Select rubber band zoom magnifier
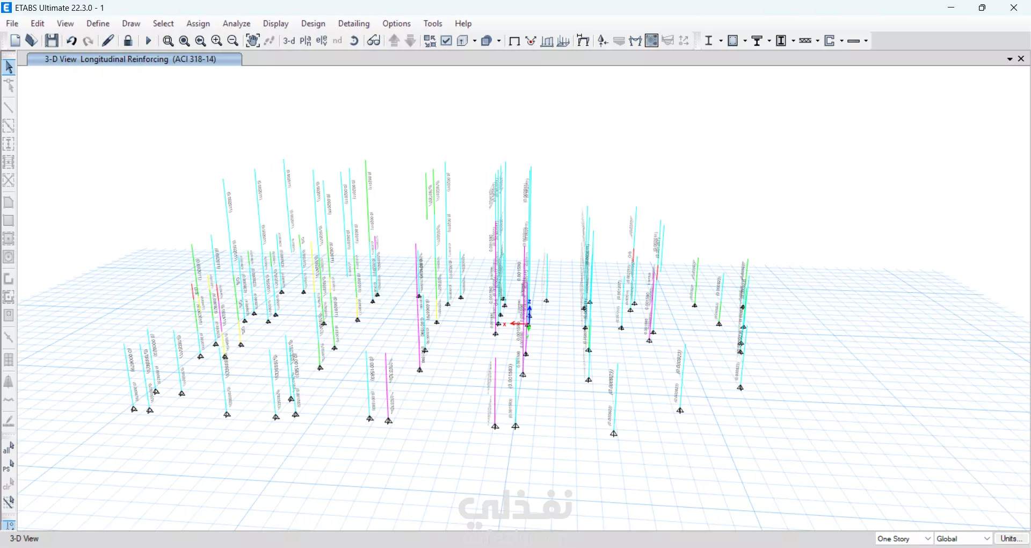Image resolution: width=1031 pixels, height=548 pixels. tap(168, 41)
